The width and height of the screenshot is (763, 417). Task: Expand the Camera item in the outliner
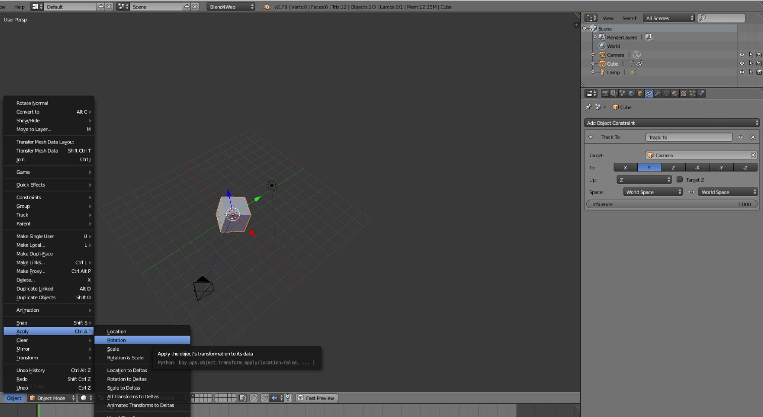pyautogui.click(x=593, y=55)
